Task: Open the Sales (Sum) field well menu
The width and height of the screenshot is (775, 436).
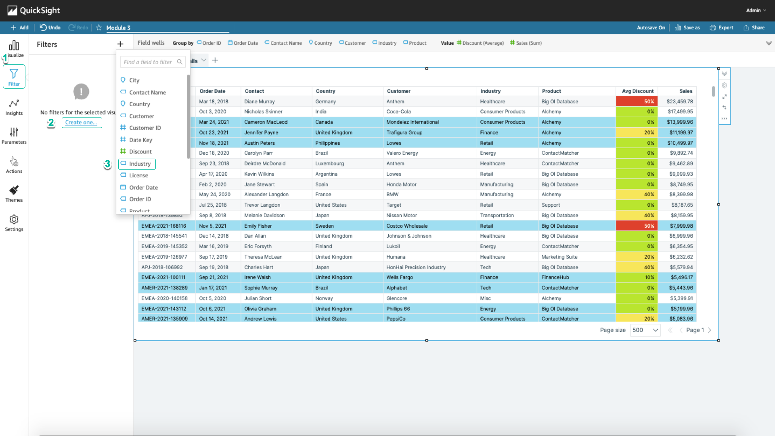Action: point(526,43)
